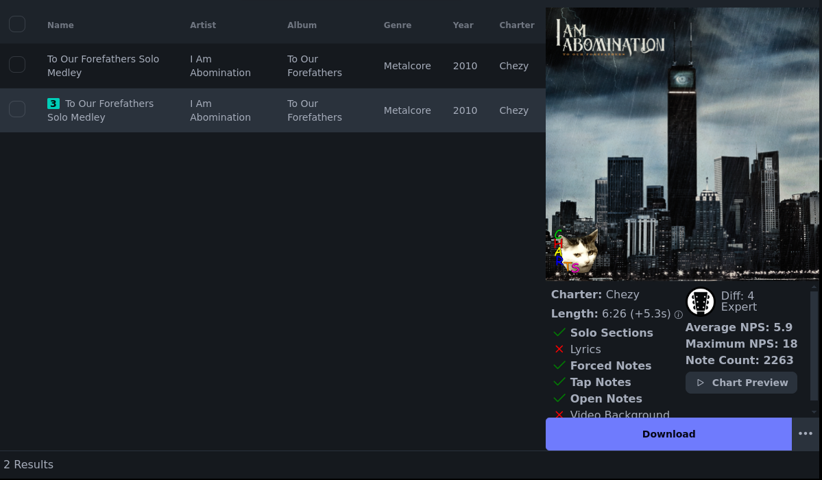The image size is (822, 480).
Task: Click charter Chezy in second row
Action: pos(513,110)
